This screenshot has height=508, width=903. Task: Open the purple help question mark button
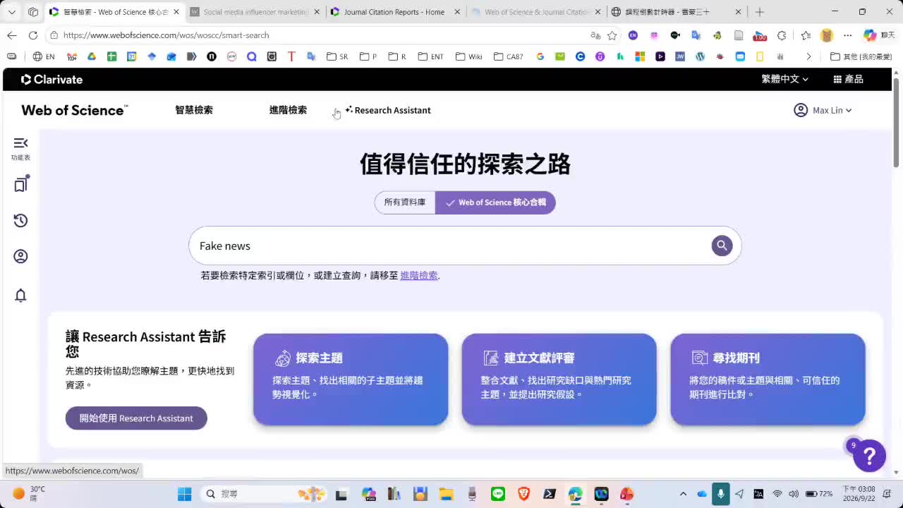pos(869,455)
